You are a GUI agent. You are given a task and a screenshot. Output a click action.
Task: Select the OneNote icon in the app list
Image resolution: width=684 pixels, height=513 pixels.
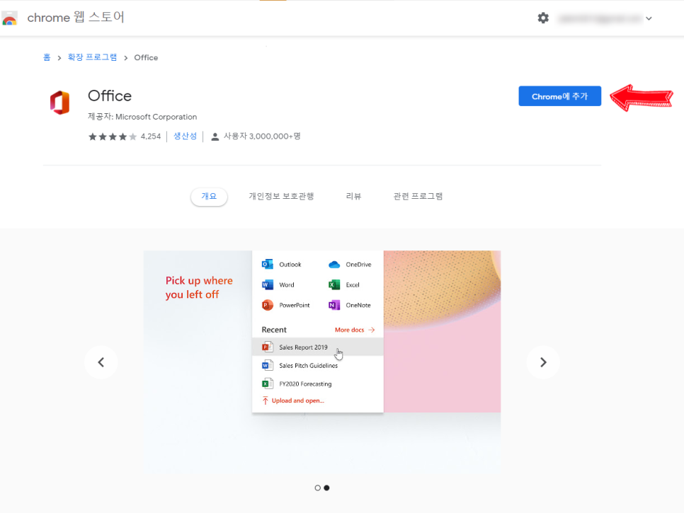point(333,305)
